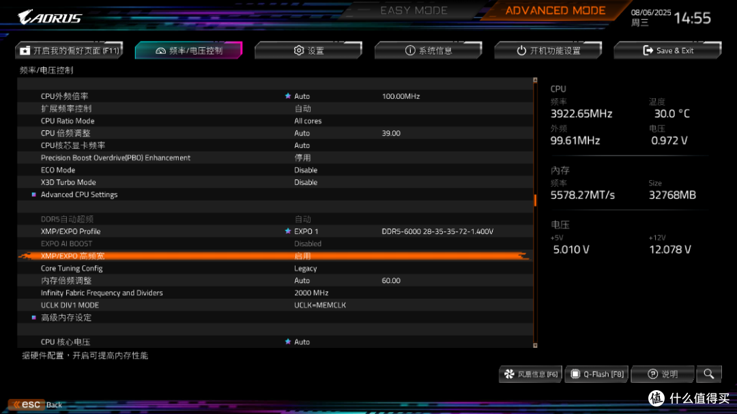Select 频率/电压控制 tab
Image resolution: width=737 pixels, height=414 pixels.
point(188,50)
